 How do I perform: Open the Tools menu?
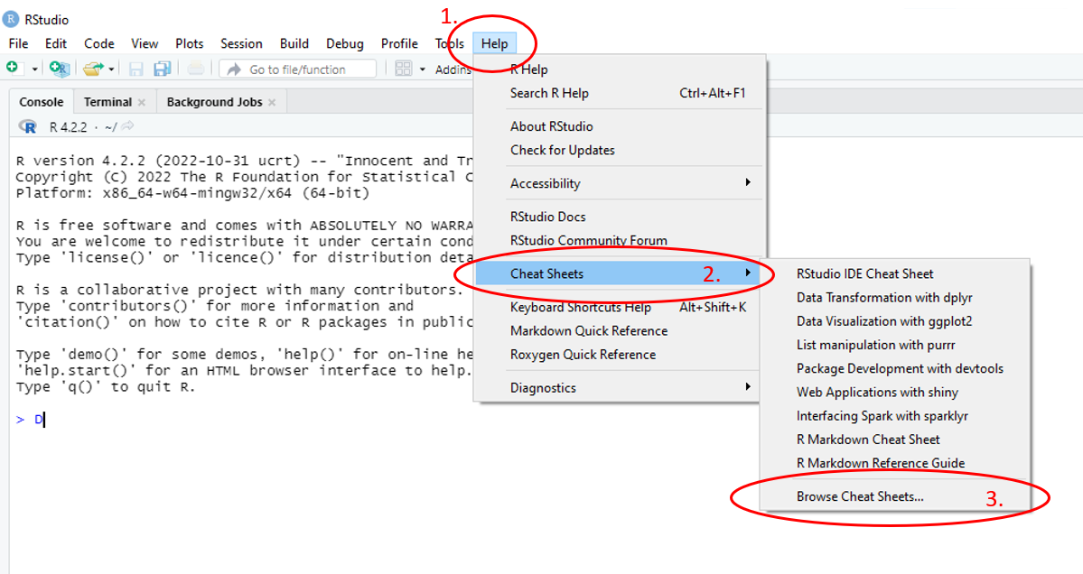pyautogui.click(x=450, y=43)
